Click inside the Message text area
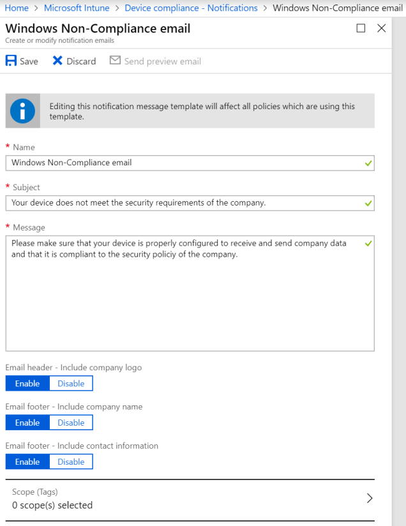The image size is (406, 526). coord(189,294)
